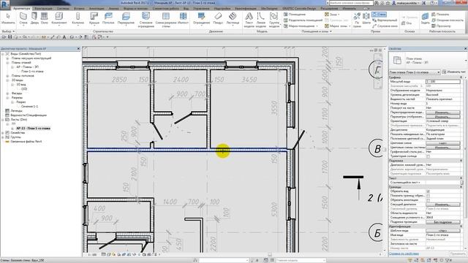Click the Save icon in quick access toolbar
This screenshot has width=468, height=263.
10,37
